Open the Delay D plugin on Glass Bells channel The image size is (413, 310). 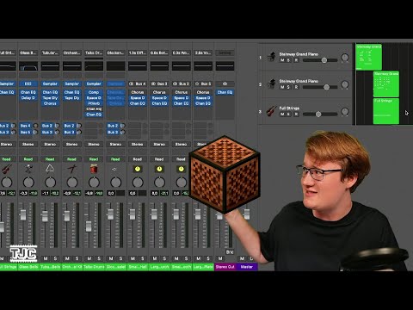point(28,98)
